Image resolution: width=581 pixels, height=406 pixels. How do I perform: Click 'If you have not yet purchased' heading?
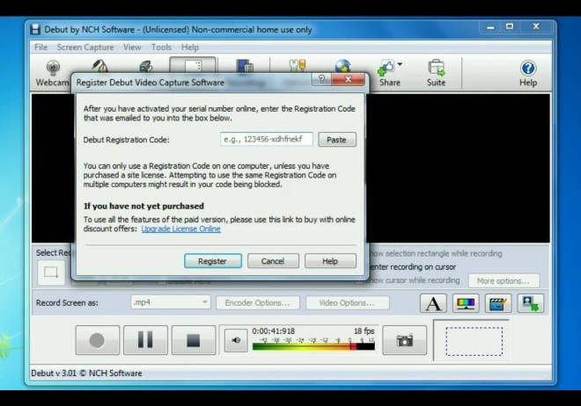click(x=143, y=206)
